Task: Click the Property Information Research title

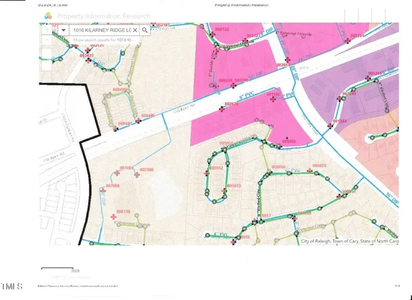Action: click(x=104, y=16)
